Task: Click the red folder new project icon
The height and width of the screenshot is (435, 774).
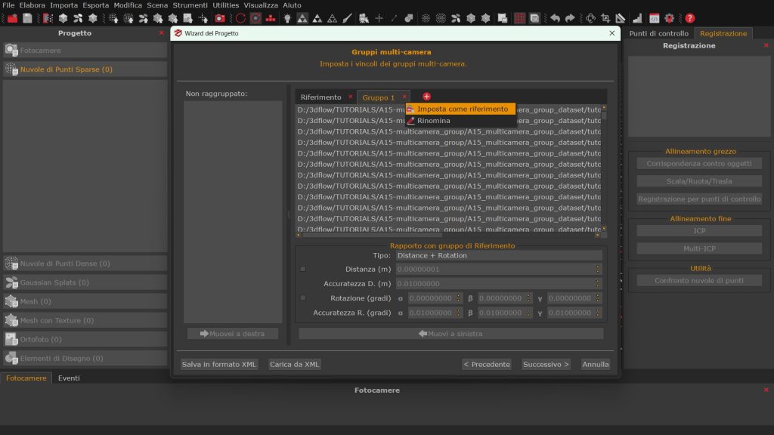Action: click(x=12, y=19)
